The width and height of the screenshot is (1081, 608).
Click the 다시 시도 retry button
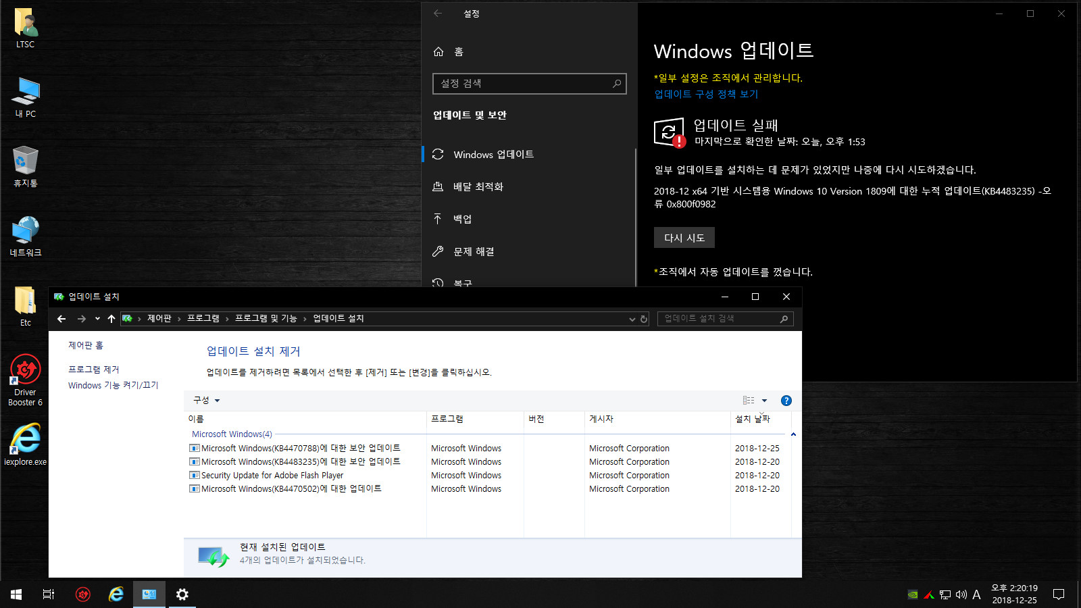(x=684, y=238)
